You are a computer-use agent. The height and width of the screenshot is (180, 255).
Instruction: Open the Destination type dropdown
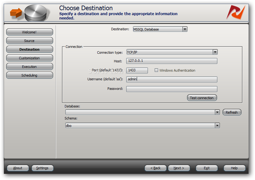pyautogui.click(x=185, y=29)
